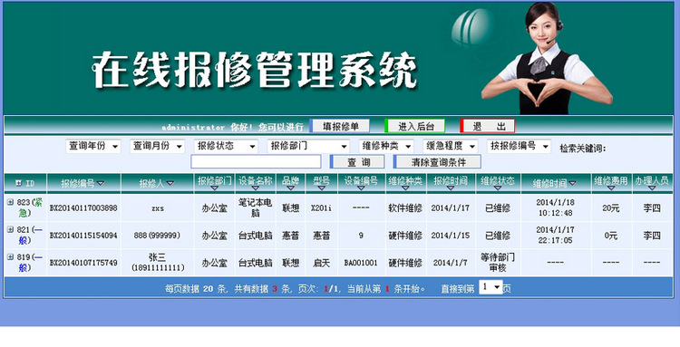
Task: Click the 填报修单 button
Action: click(340, 126)
